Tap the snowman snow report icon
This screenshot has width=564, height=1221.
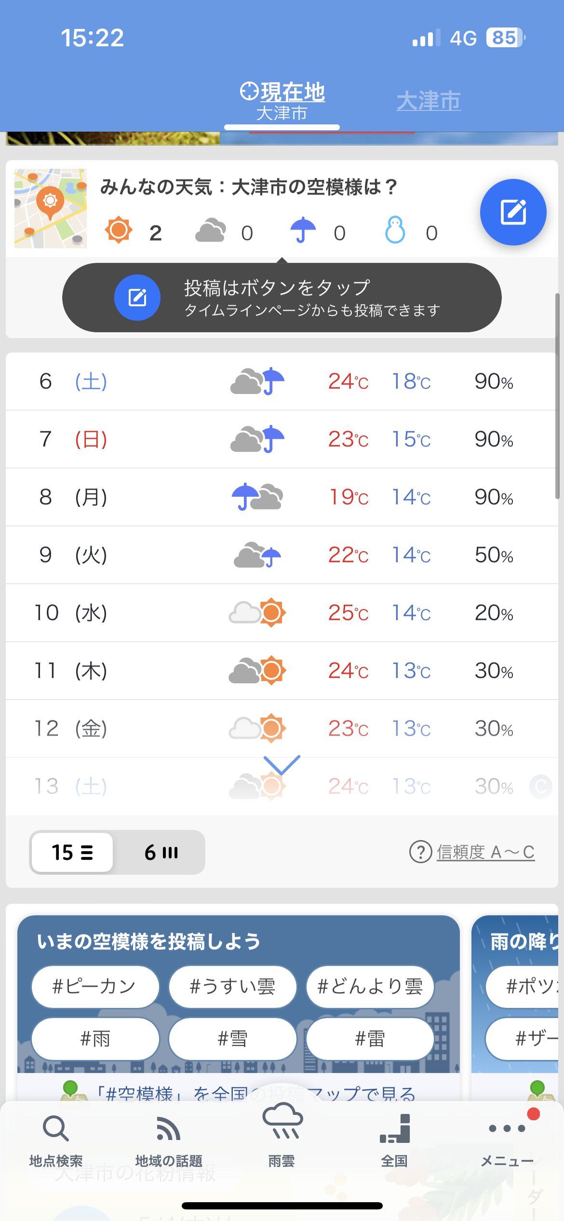(395, 231)
